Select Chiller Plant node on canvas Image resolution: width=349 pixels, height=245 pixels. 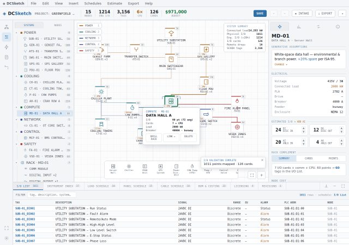[101, 91]
